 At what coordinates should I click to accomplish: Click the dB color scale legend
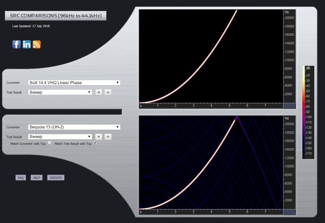[x=308, y=112]
